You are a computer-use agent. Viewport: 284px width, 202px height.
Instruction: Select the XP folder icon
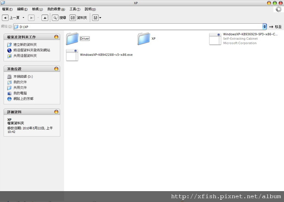(144, 38)
